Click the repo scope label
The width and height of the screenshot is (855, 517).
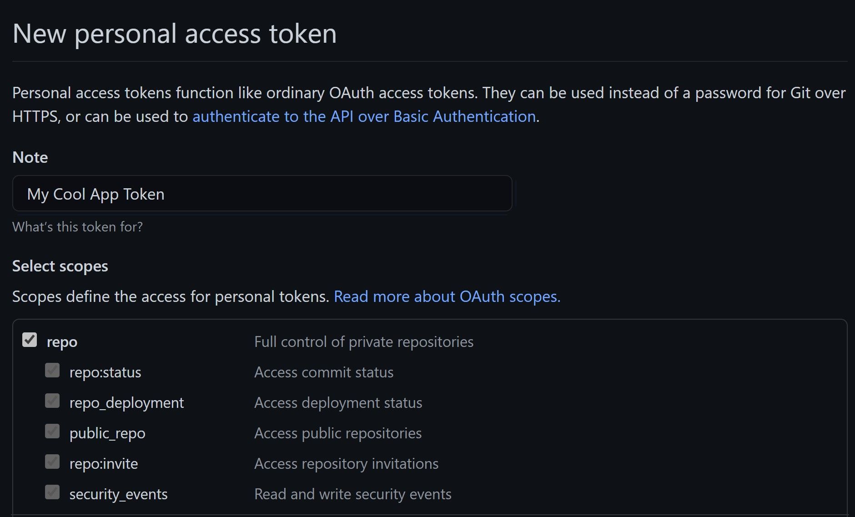click(62, 341)
